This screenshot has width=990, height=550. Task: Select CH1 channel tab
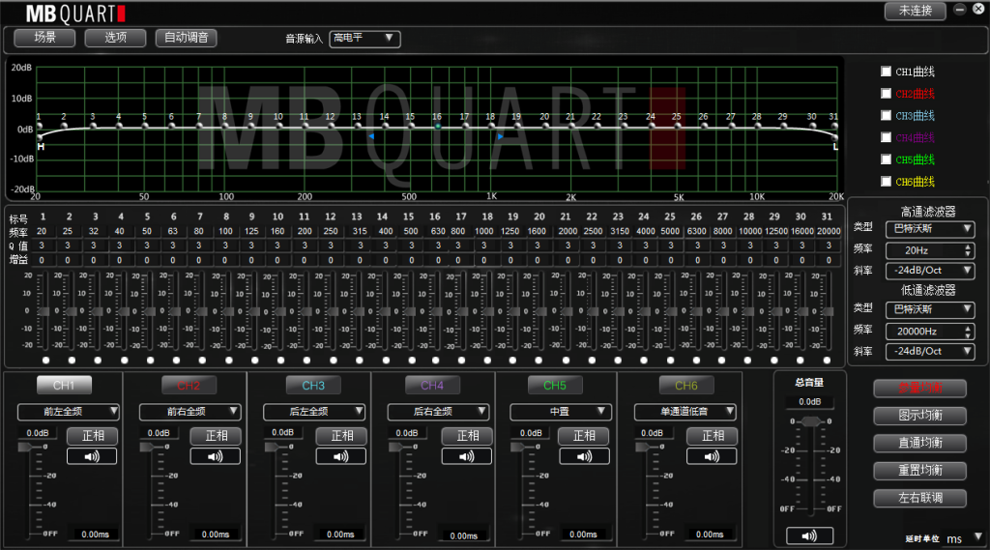[x=64, y=385]
